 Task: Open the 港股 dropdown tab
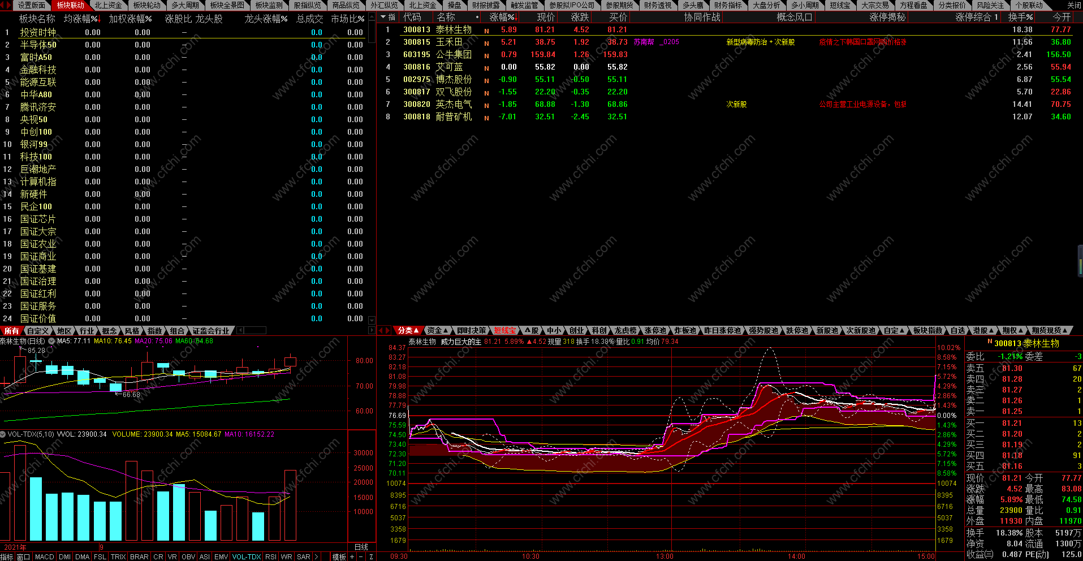[x=983, y=330]
